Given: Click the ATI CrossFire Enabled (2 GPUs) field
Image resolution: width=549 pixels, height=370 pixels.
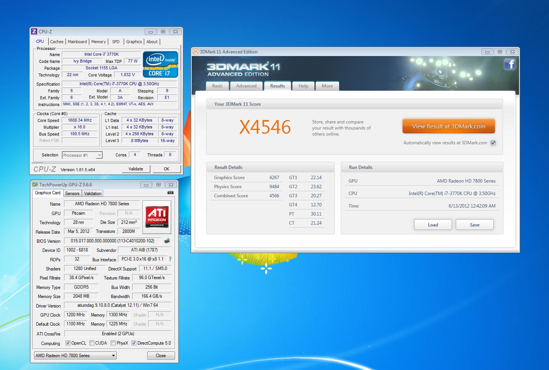Looking at the screenshot, I should point(118,334).
